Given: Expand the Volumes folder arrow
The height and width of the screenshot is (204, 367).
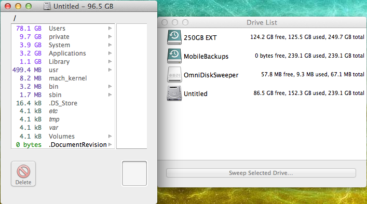Looking at the screenshot, I should point(110,137).
